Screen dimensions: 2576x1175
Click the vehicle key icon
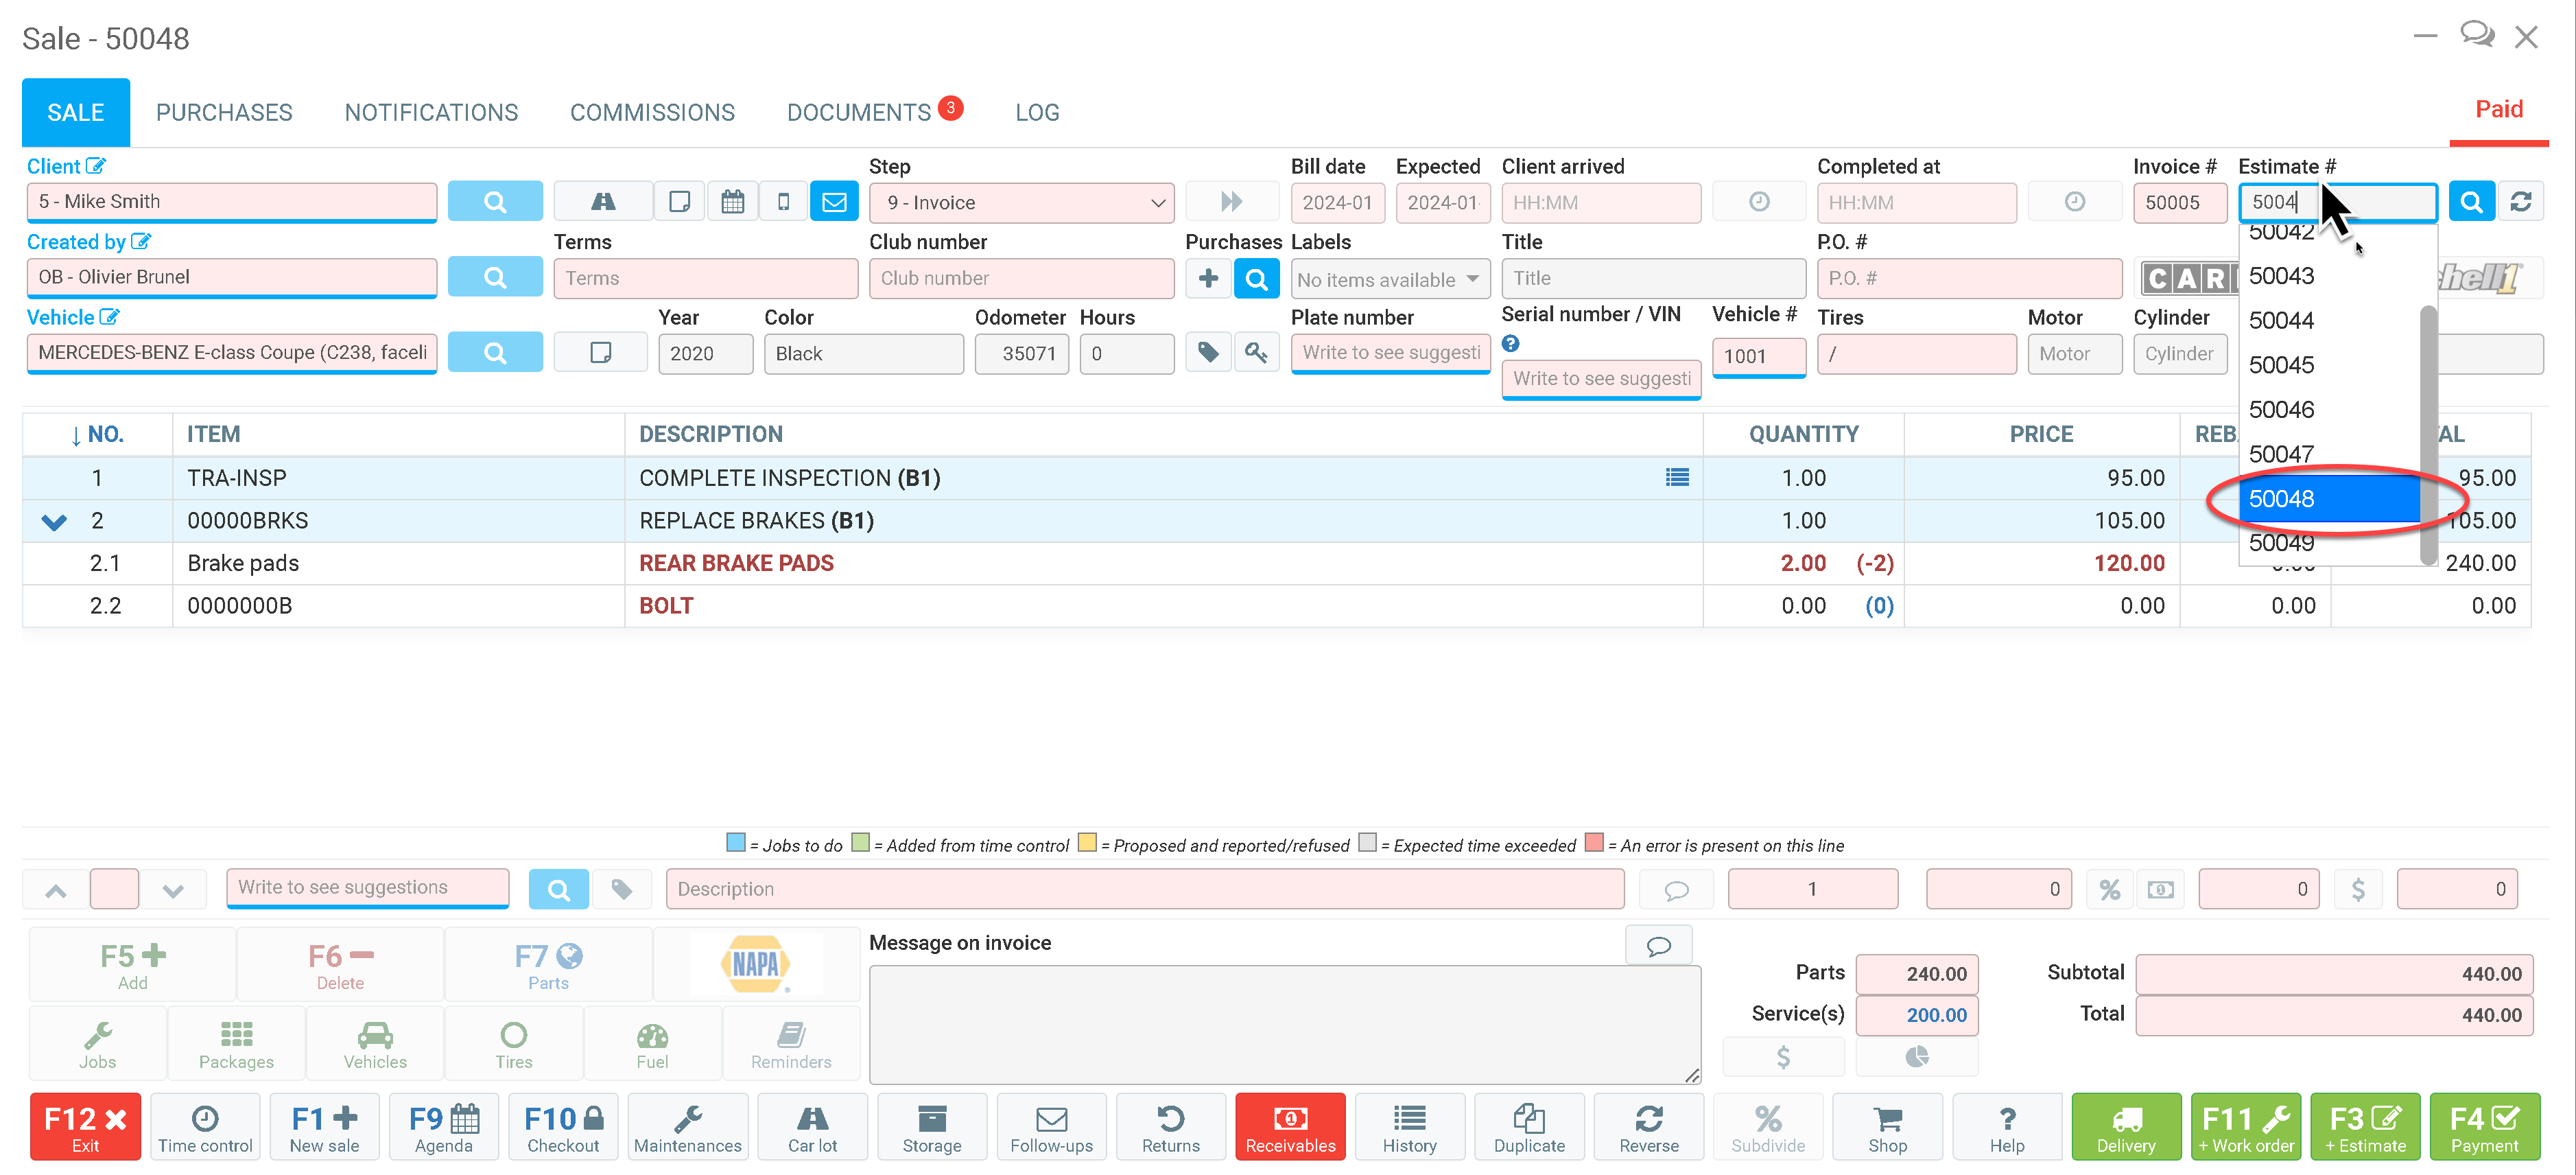pyautogui.click(x=1256, y=352)
